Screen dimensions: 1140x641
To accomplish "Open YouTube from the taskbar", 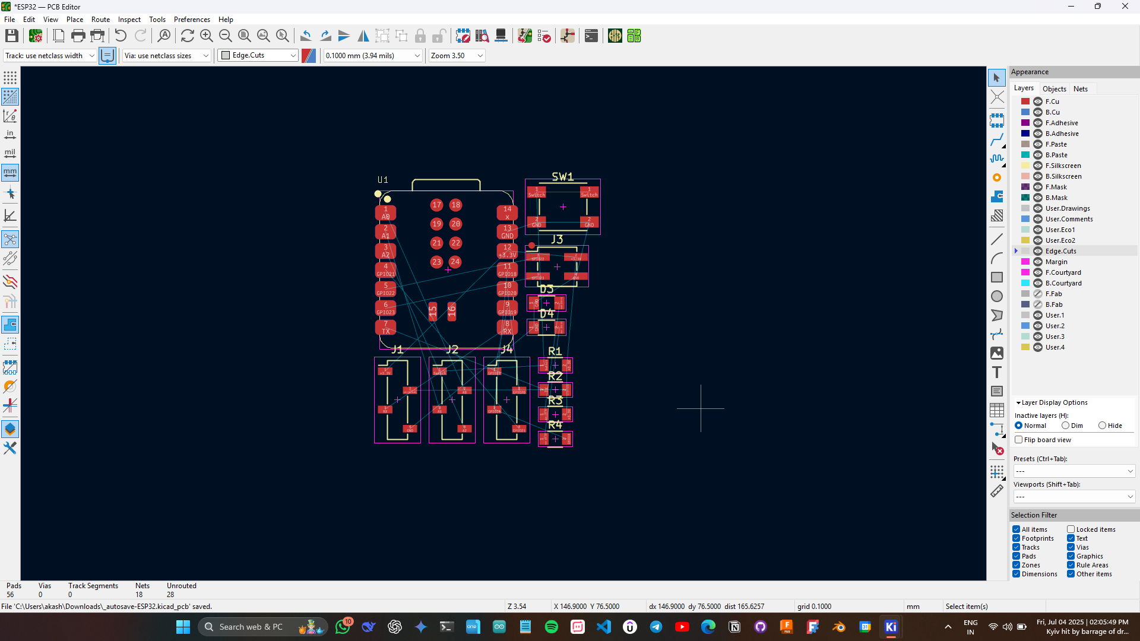I will pos(682,627).
